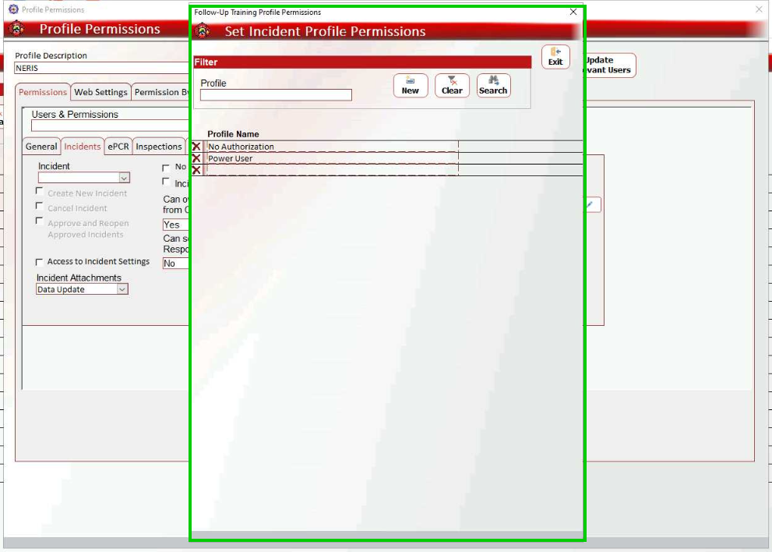Viewport: 772px width, 552px height.
Task: Clear the profile filter
Action: click(452, 85)
